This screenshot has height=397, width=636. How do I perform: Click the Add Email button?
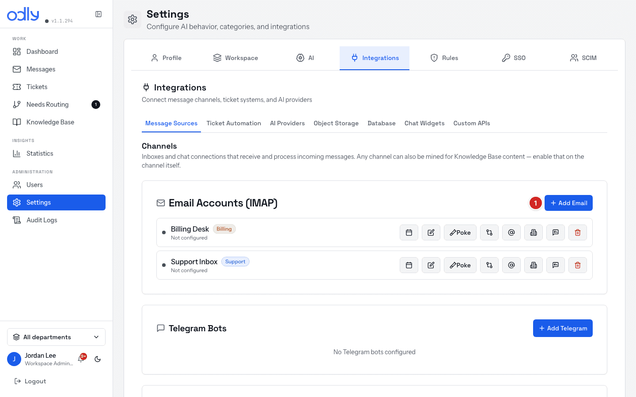568,203
